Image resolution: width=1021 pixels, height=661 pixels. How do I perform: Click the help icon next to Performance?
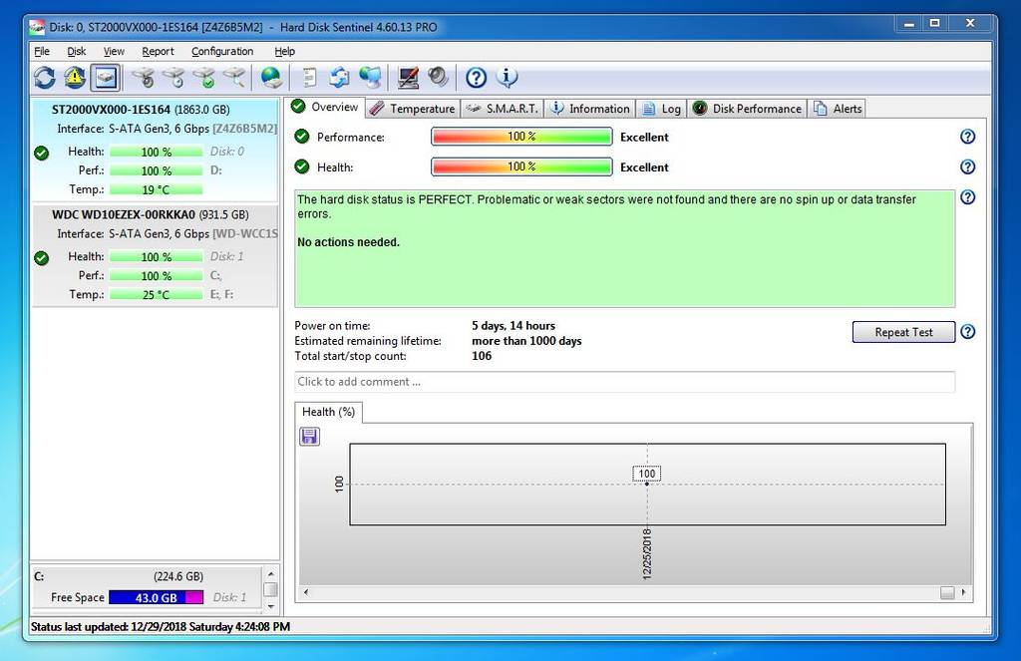[x=966, y=137]
